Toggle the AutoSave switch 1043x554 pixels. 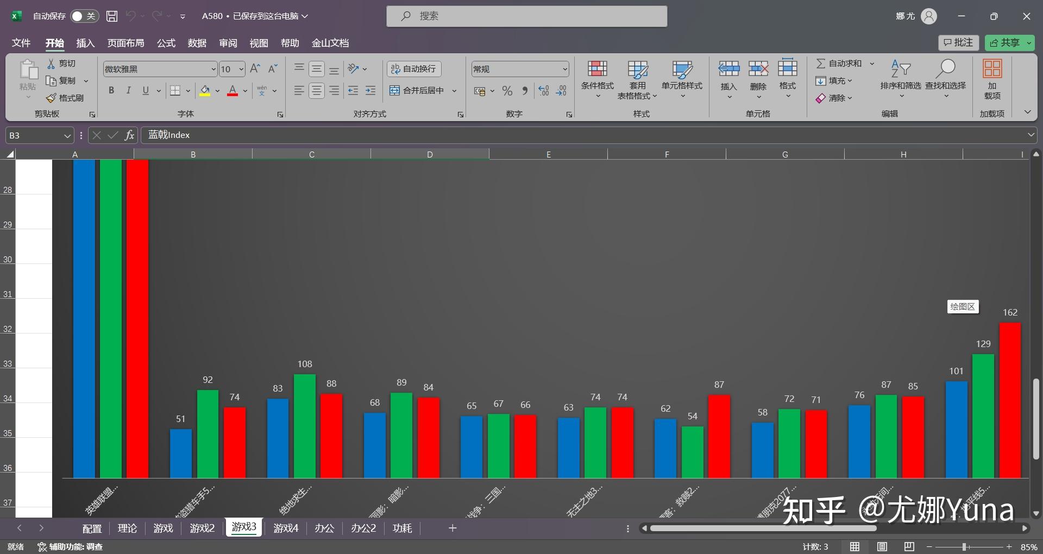point(84,16)
